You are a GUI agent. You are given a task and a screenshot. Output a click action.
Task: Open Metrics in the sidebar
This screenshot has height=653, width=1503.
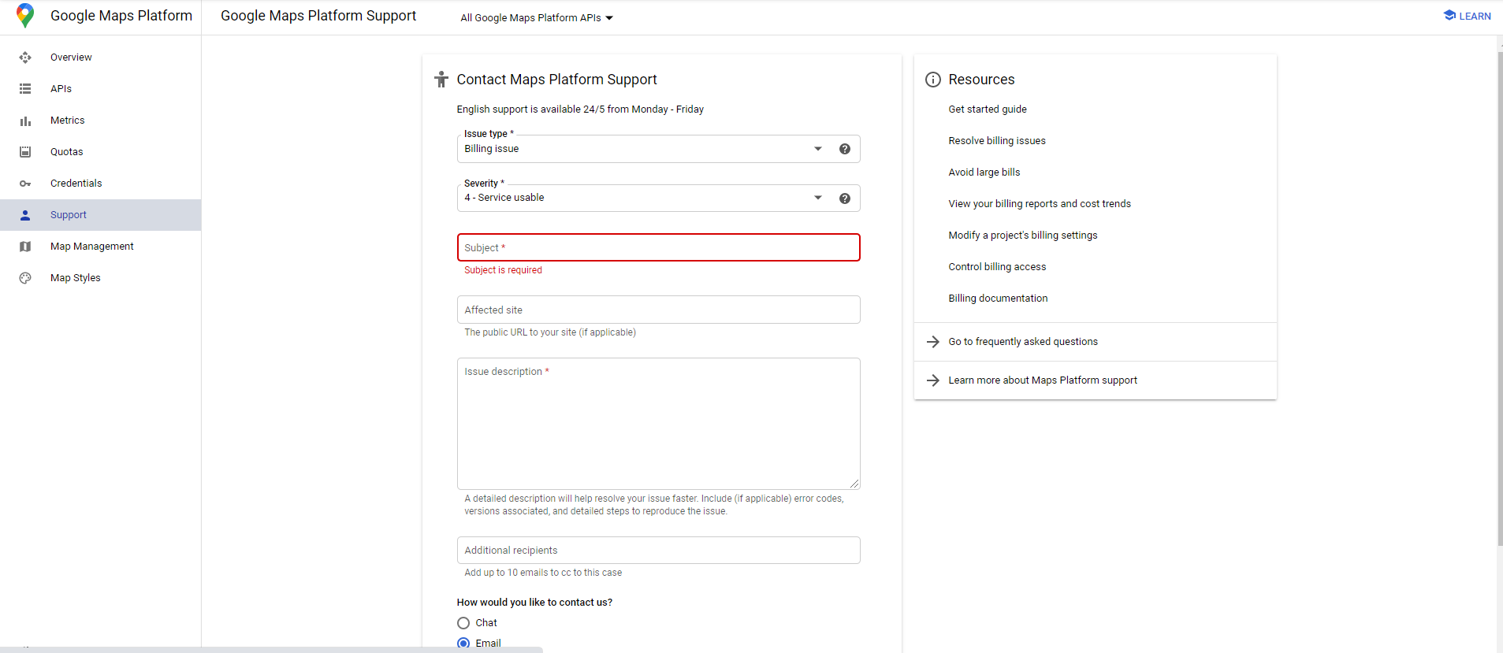(100, 121)
